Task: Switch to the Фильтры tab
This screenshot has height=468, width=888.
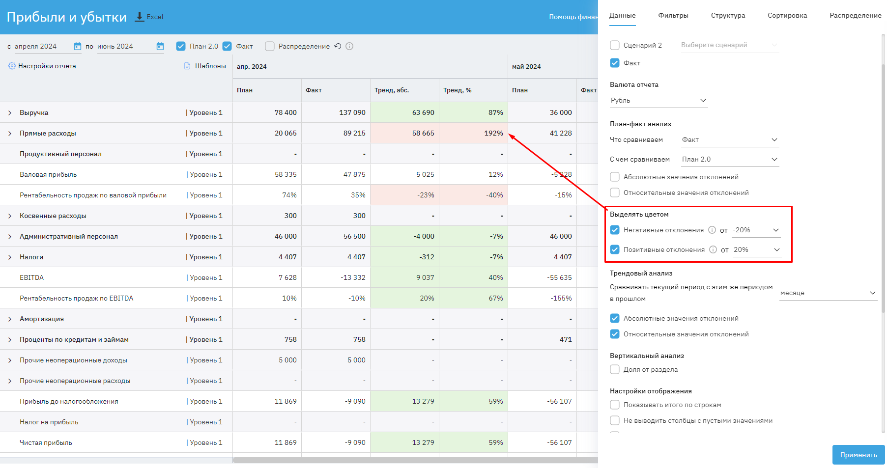Action: [x=673, y=16]
